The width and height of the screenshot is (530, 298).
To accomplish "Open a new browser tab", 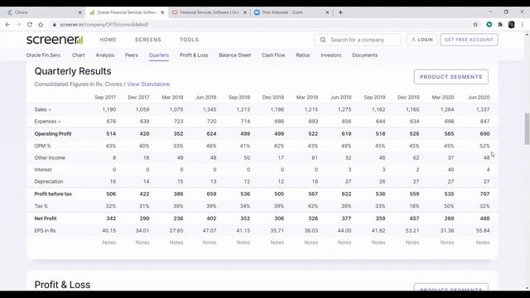I will point(340,12).
